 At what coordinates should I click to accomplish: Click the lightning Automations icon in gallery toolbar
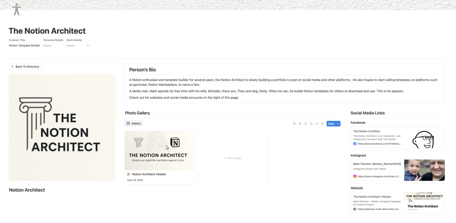click(x=306, y=124)
